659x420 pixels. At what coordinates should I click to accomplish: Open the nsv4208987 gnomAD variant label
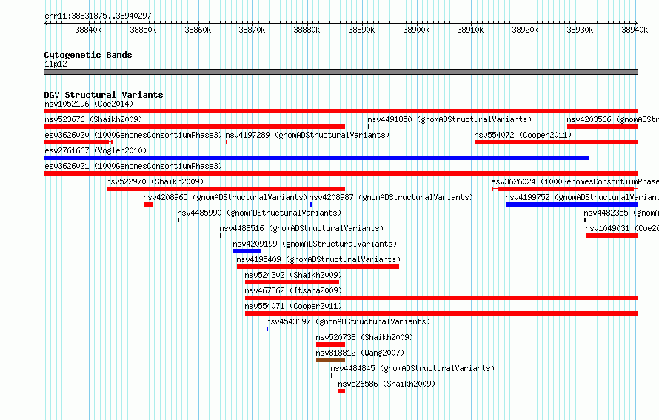coord(391,197)
